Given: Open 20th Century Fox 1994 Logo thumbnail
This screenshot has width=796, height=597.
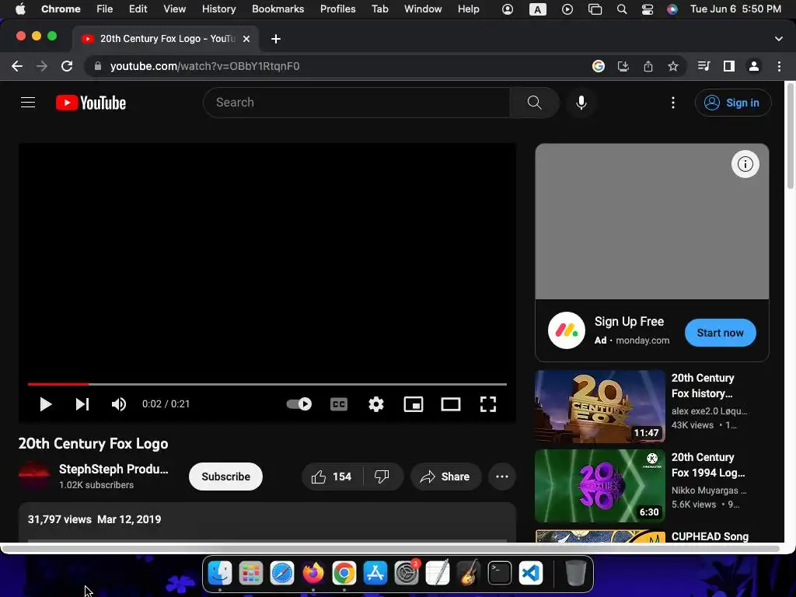Looking at the screenshot, I should point(599,486).
